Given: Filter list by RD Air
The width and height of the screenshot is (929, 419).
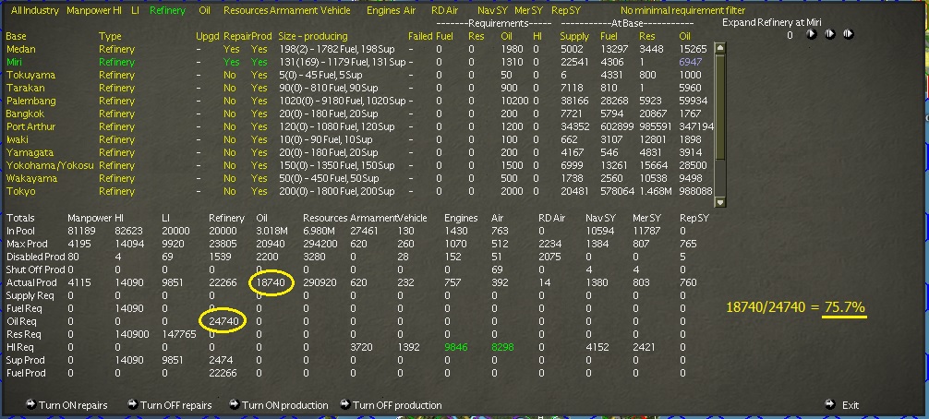Looking at the screenshot, I should point(445,11).
